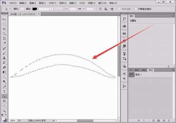Pick the Horizontal Type (T) tool

point(4,91)
